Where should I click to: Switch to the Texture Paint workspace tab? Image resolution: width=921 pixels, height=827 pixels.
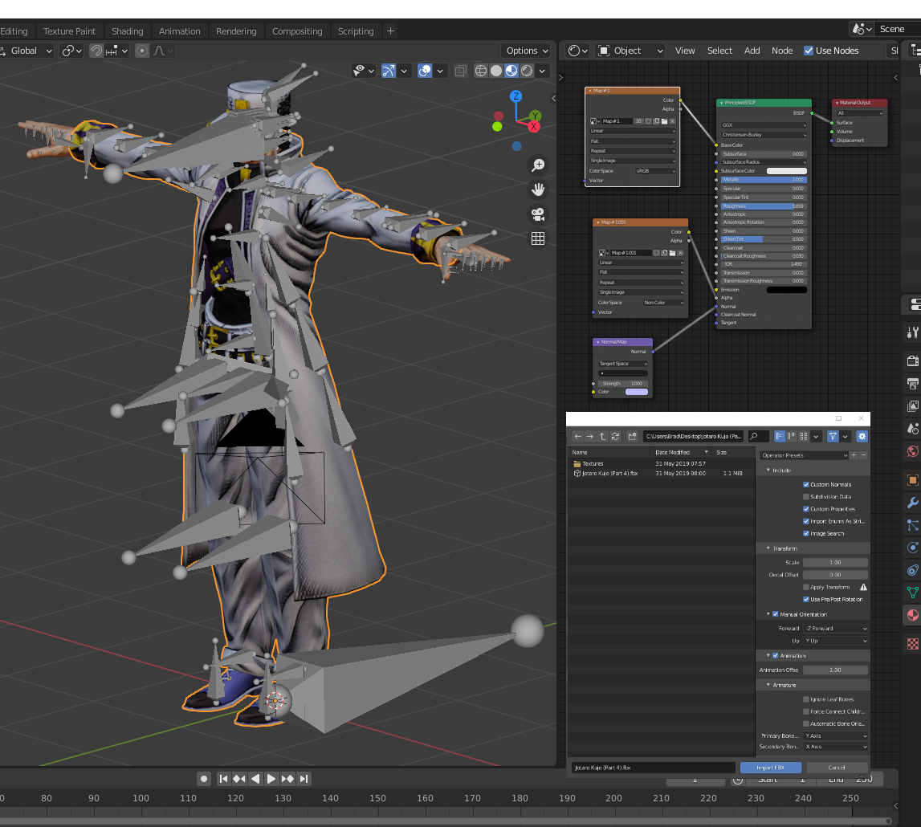click(69, 31)
